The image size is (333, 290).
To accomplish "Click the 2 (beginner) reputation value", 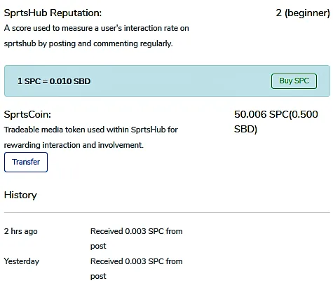I will coord(303,13).
